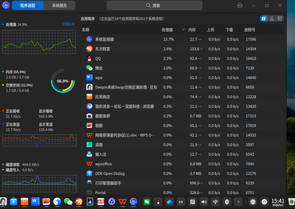Show all processes view filter
Image resolution: width=295 pixels, height=209 pixels.
280,18
